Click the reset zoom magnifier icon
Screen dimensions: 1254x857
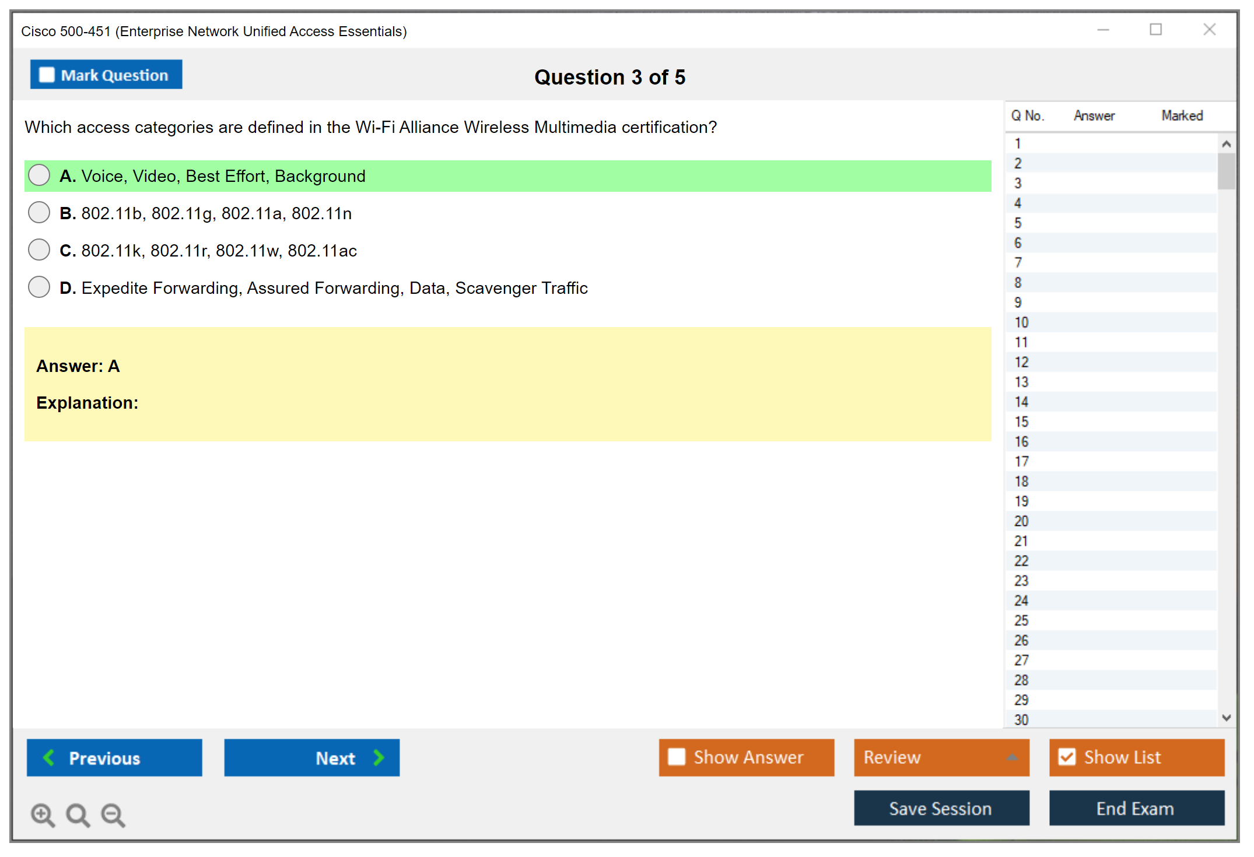tap(78, 814)
